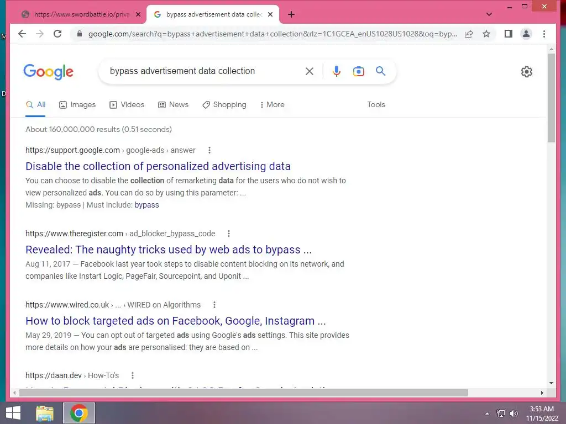Screen dimensions: 566x424
Task: Click the daan.dev result URL
Action: (54, 375)
